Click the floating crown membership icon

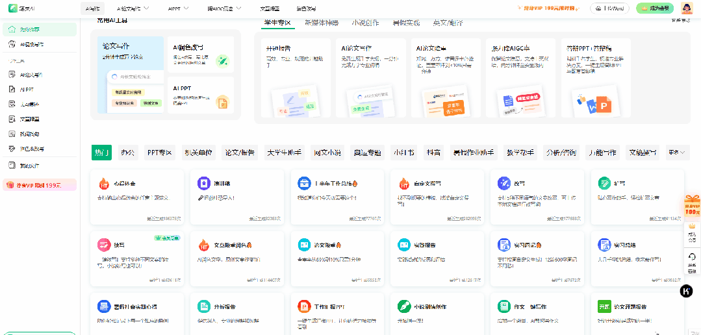point(692,227)
